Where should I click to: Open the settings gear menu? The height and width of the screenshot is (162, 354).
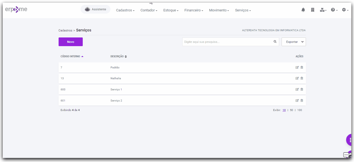(345, 10)
